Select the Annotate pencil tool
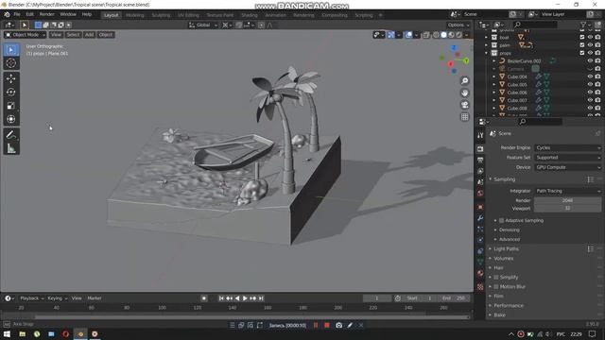Viewport: 605px width, 340px height. tap(11, 134)
